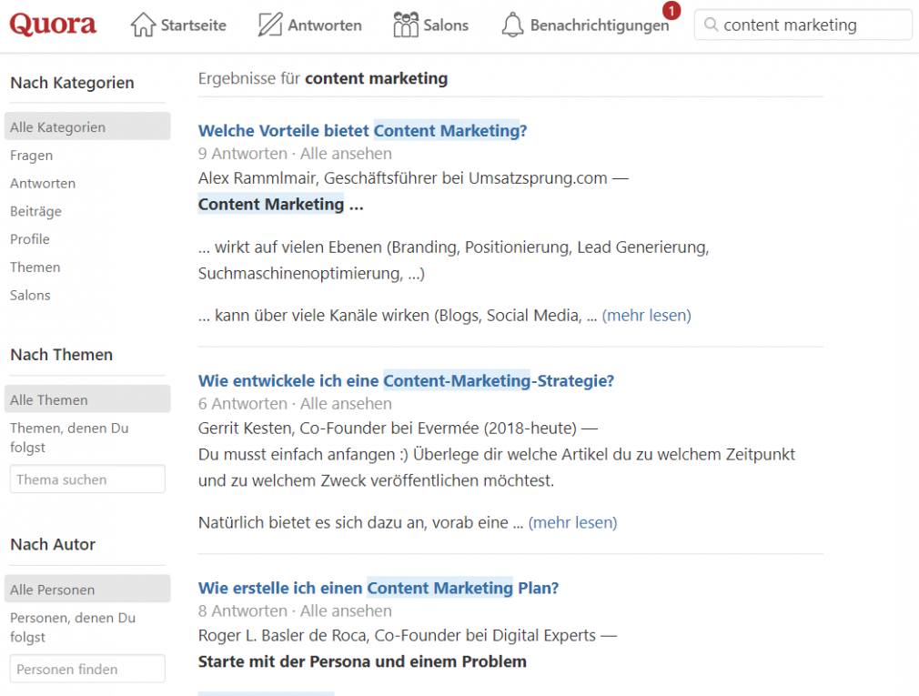Filter results by Salons category
This screenshot has width=919, height=696.
[x=30, y=296]
